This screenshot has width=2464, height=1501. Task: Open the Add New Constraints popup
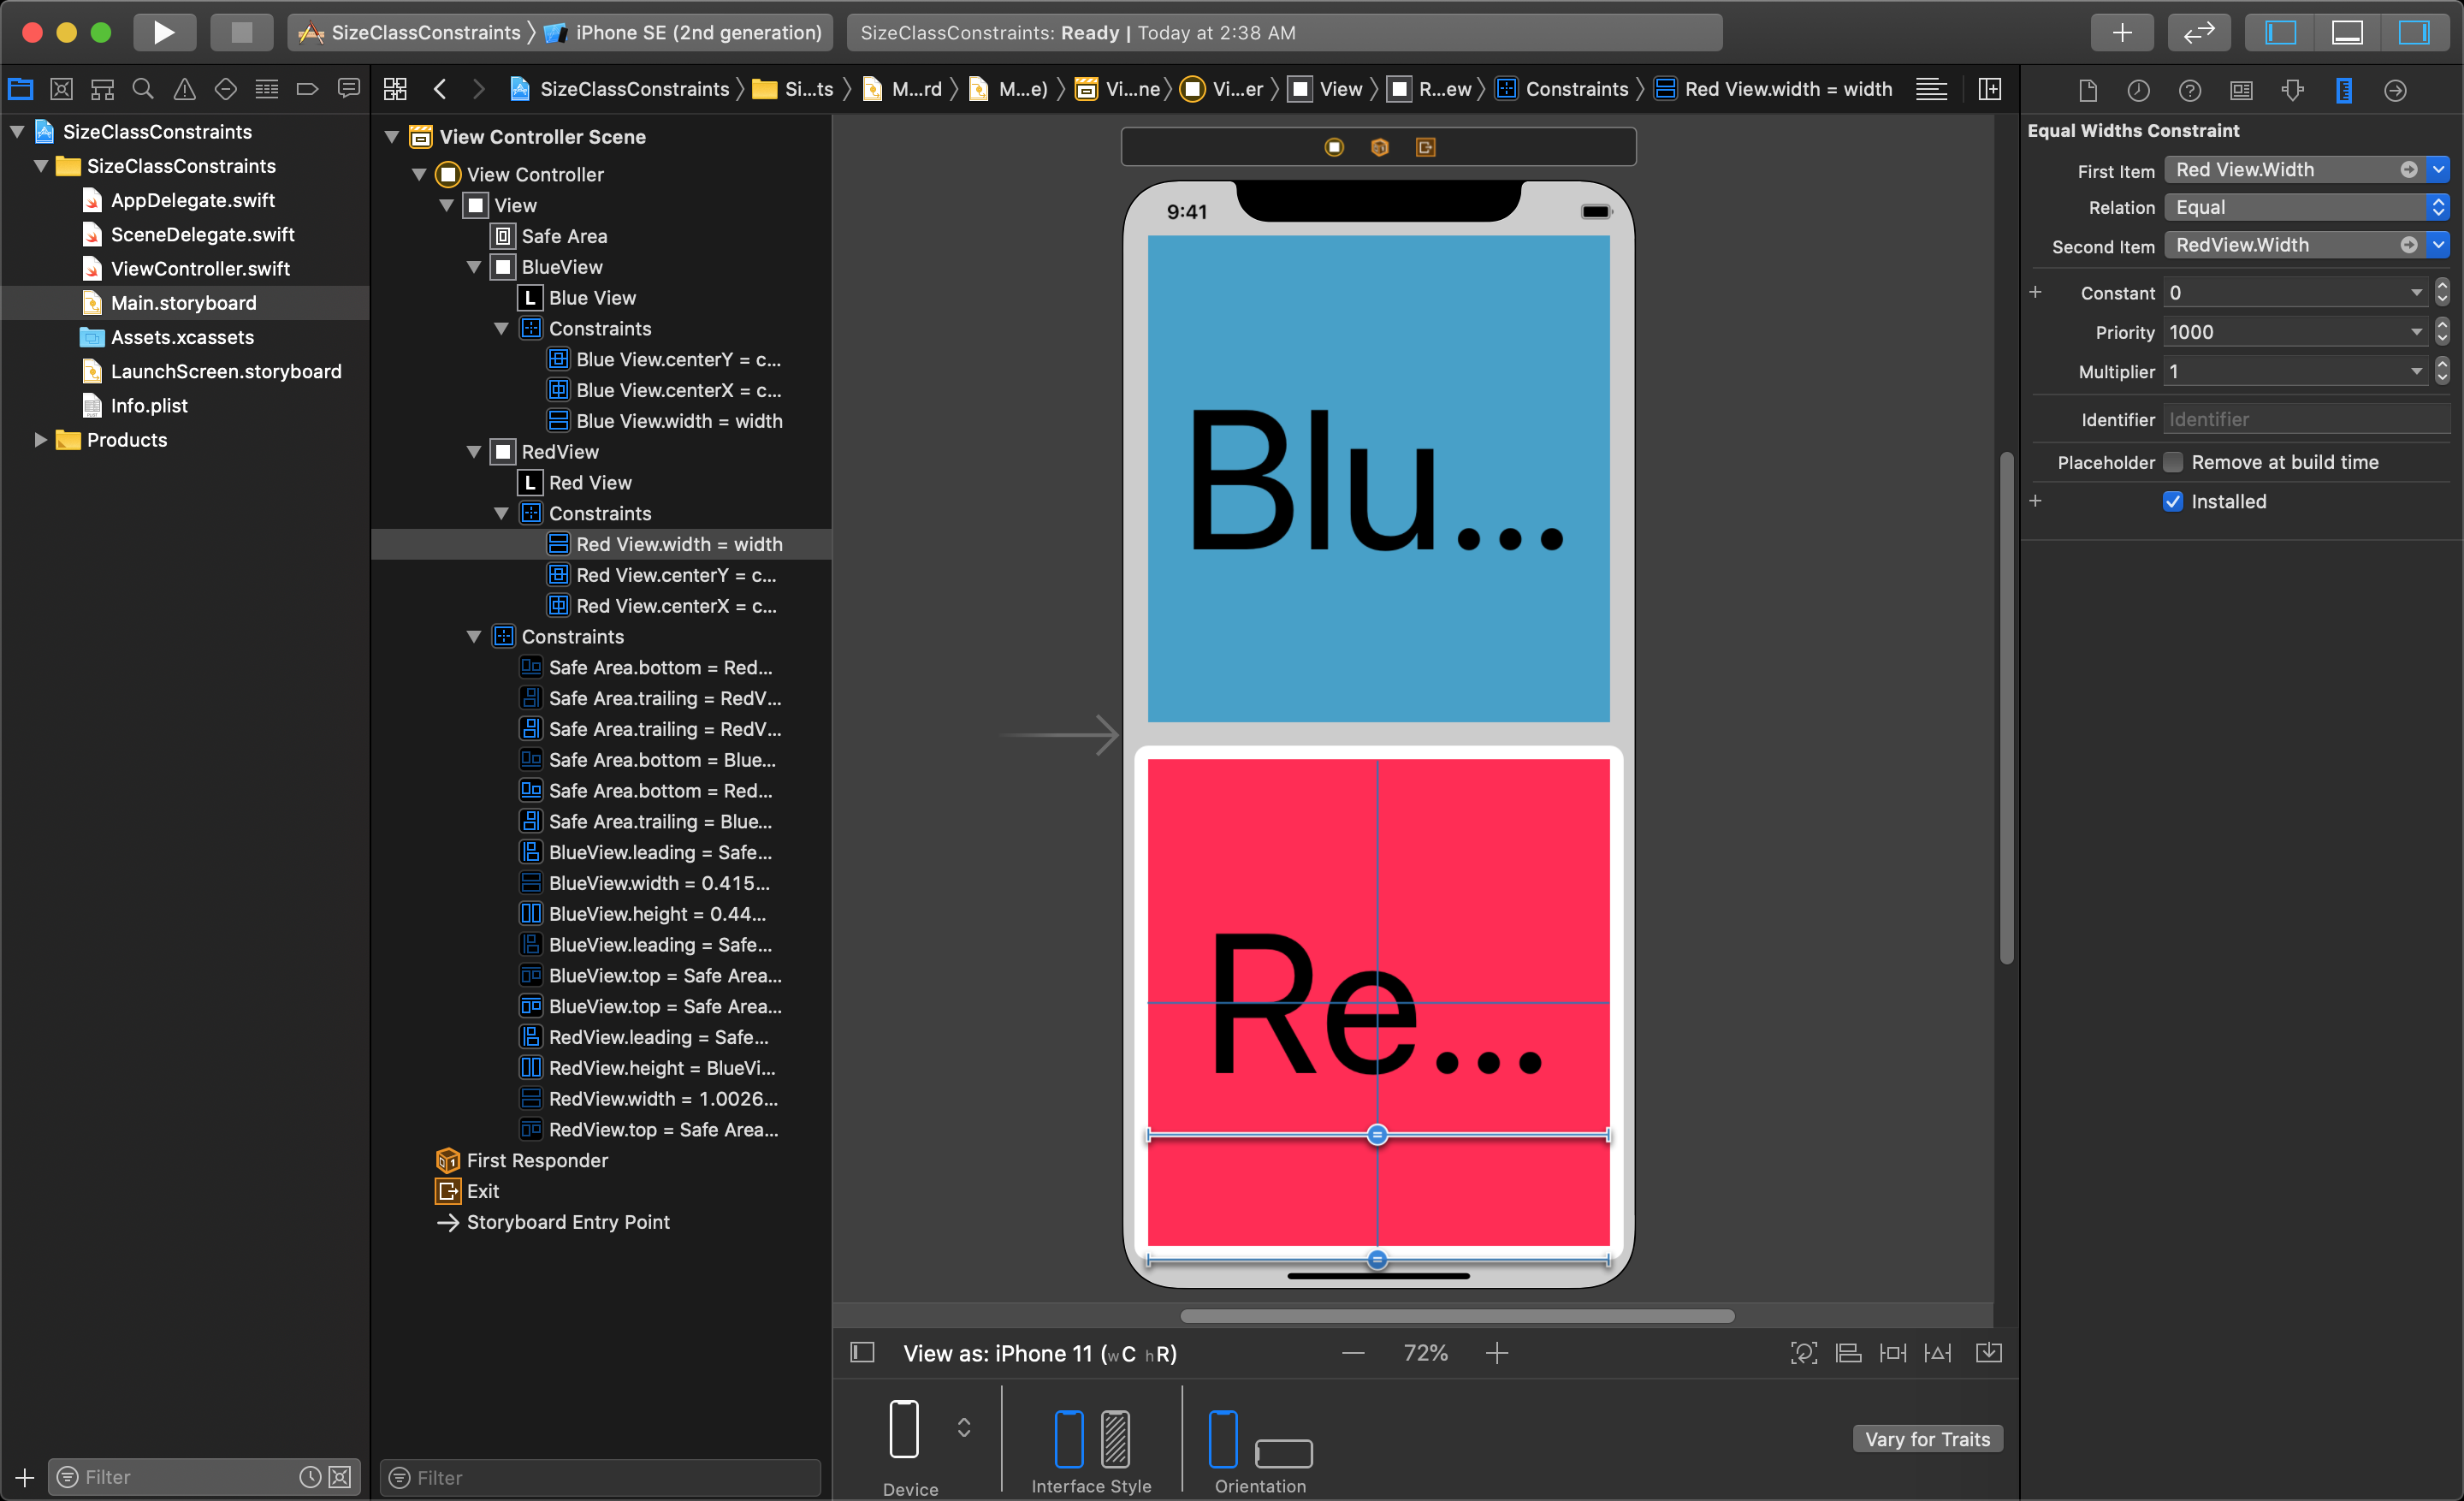(x=1893, y=1353)
